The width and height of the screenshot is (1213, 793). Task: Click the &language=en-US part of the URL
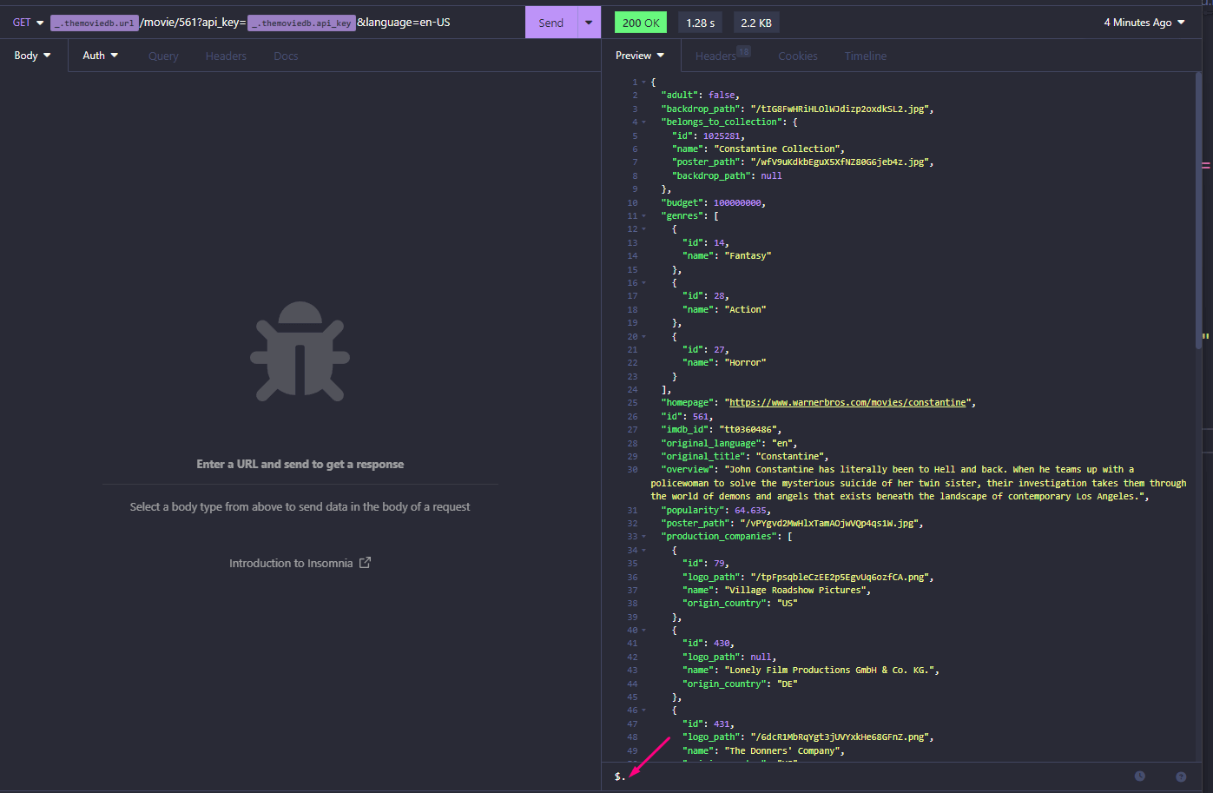pos(404,23)
